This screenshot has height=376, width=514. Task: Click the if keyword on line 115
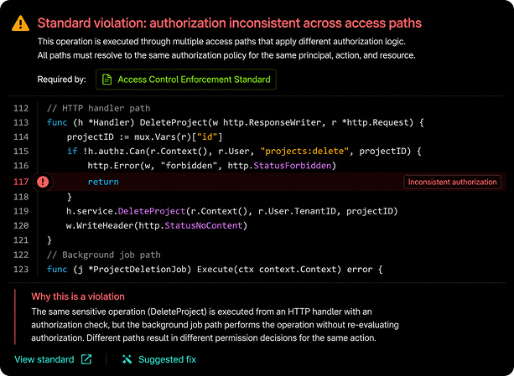coord(72,152)
